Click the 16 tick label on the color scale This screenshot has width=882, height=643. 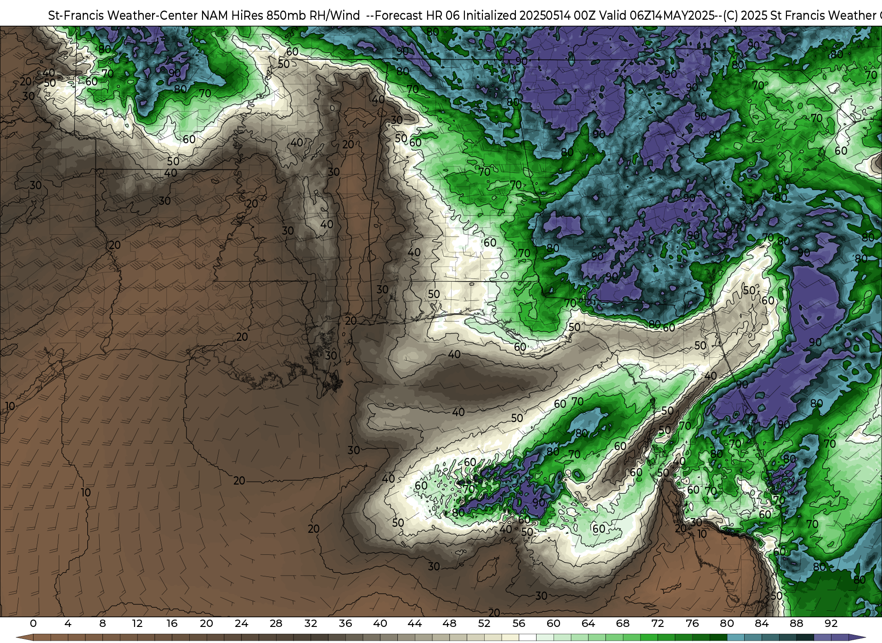(x=172, y=623)
